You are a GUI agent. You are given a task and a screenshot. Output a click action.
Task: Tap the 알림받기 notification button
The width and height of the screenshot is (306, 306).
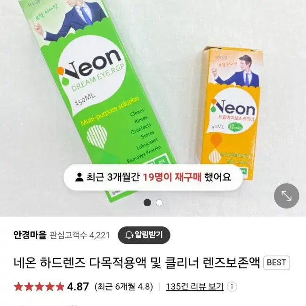pyautogui.click(x=144, y=235)
